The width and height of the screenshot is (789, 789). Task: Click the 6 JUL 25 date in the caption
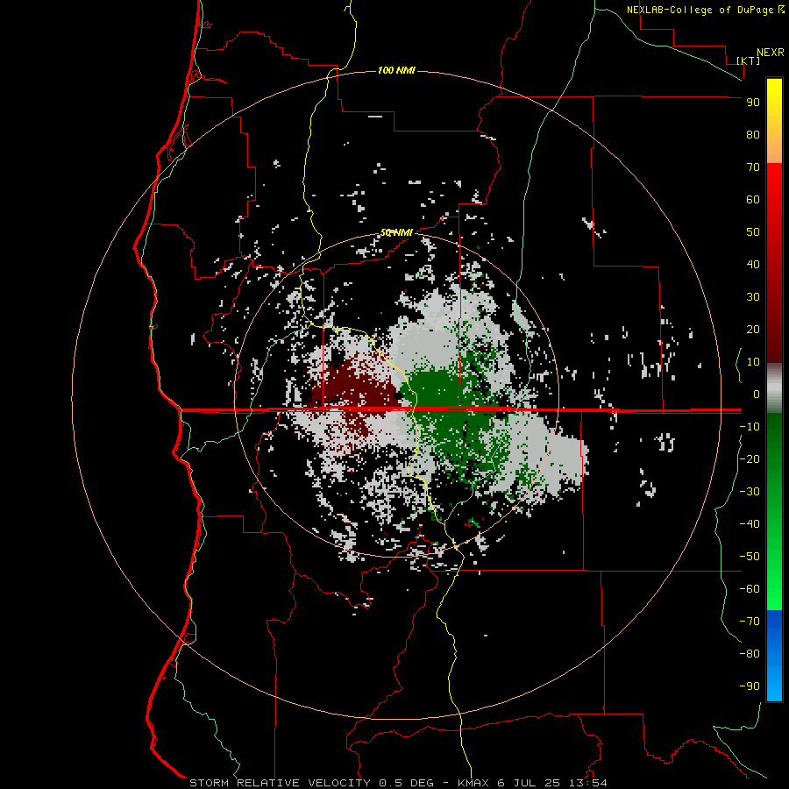[529, 783]
